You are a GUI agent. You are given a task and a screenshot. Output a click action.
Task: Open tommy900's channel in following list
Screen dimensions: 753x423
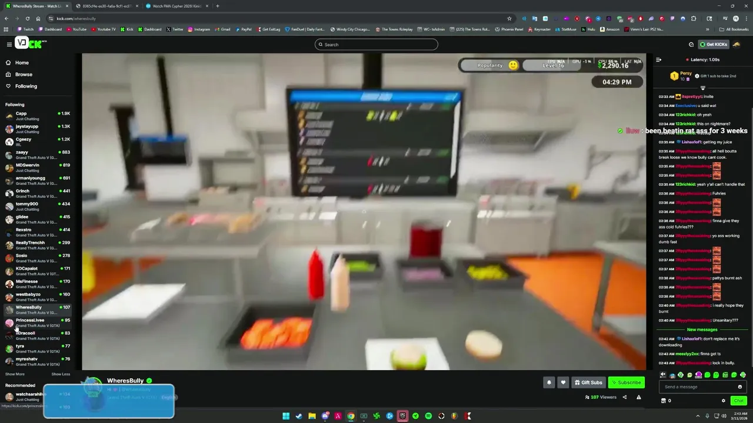(x=38, y=206)
